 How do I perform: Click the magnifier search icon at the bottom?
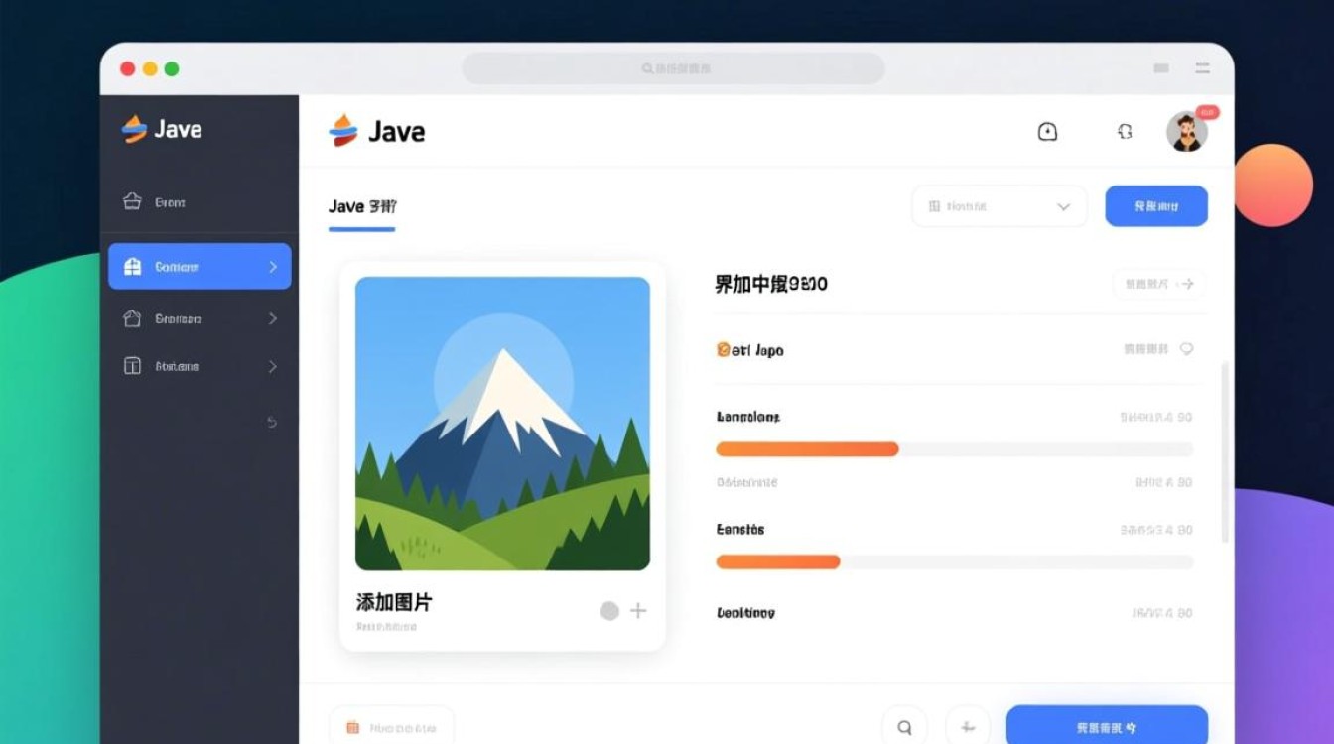905,727
